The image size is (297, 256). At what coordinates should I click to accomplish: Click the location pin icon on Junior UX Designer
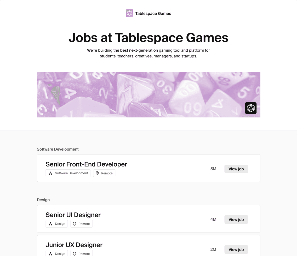(74, 253)
